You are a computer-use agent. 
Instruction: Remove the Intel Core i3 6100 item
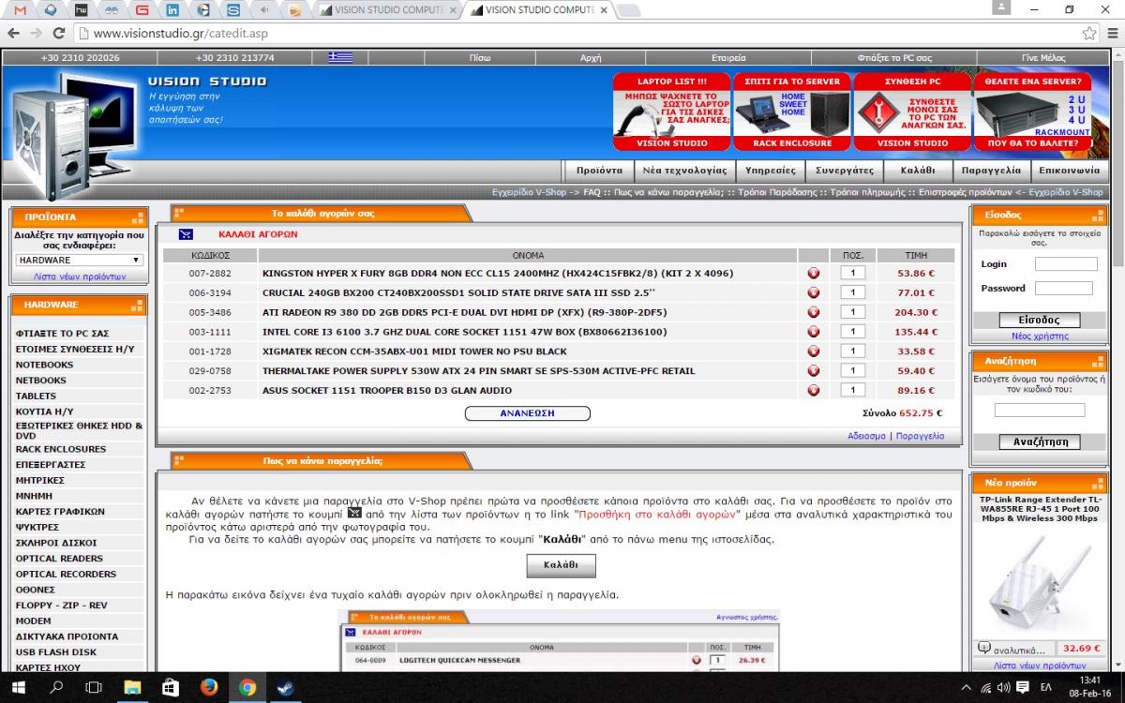pyautogui.click(x=813, y=332)
